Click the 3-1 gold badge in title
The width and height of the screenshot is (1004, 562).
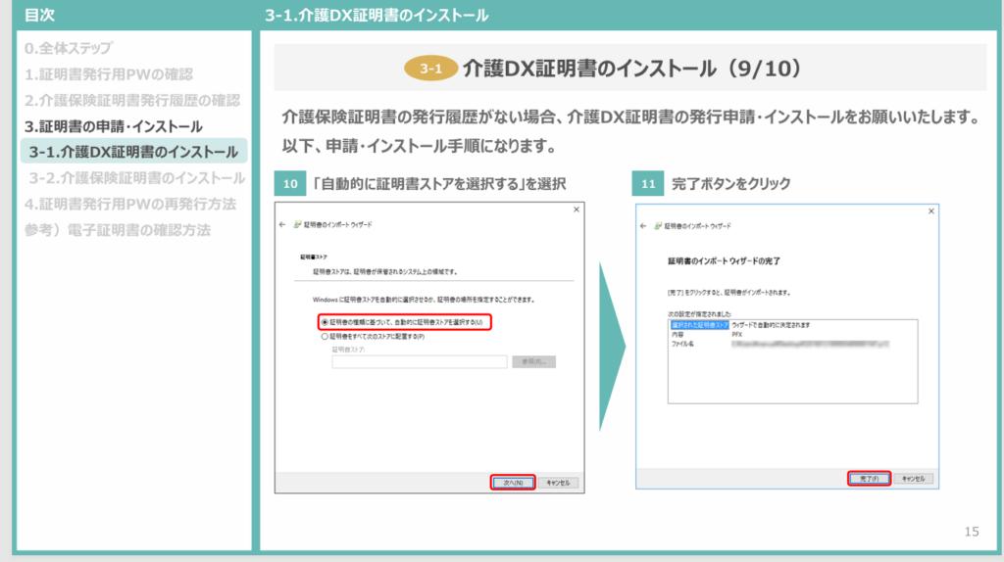tap(431, 69)
